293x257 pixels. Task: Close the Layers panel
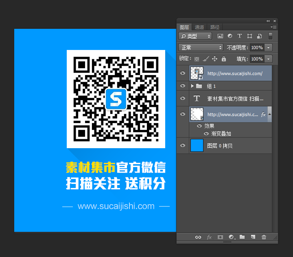[x=275, y=21]
